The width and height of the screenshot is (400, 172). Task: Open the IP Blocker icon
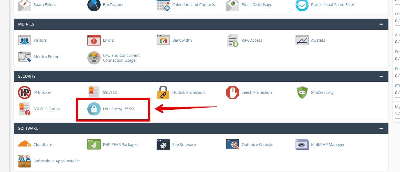(x=25, y=92)
